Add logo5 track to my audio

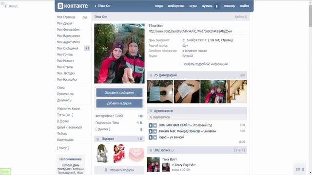(155, 137)
